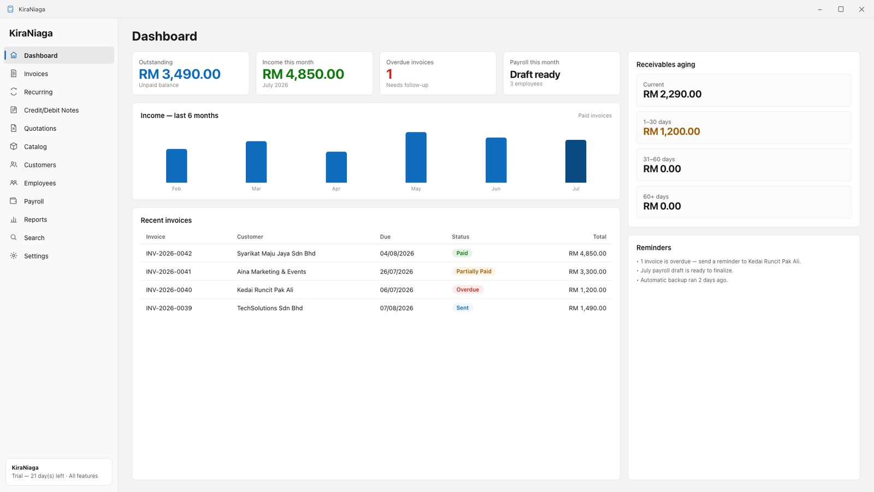Select the Dashboard sidebar item
The height and width of the screenshot is (492, 874).
pyautogui.click(x=59, y=55)
